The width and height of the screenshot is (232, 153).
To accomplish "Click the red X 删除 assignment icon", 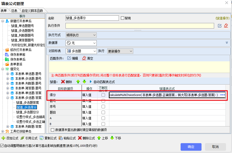I will 63,82.
